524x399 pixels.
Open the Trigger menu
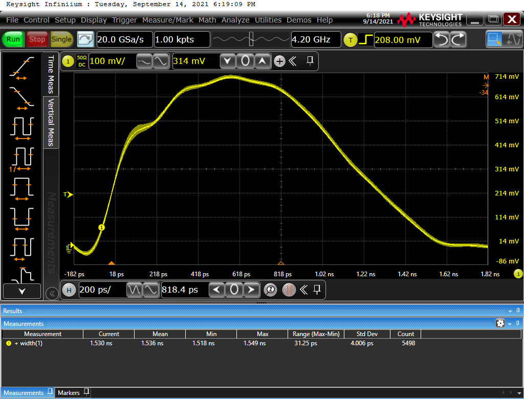pos(124,20)
